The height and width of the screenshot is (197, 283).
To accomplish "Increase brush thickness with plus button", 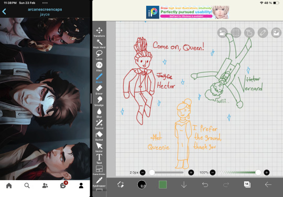I will [x=191, y=173].
